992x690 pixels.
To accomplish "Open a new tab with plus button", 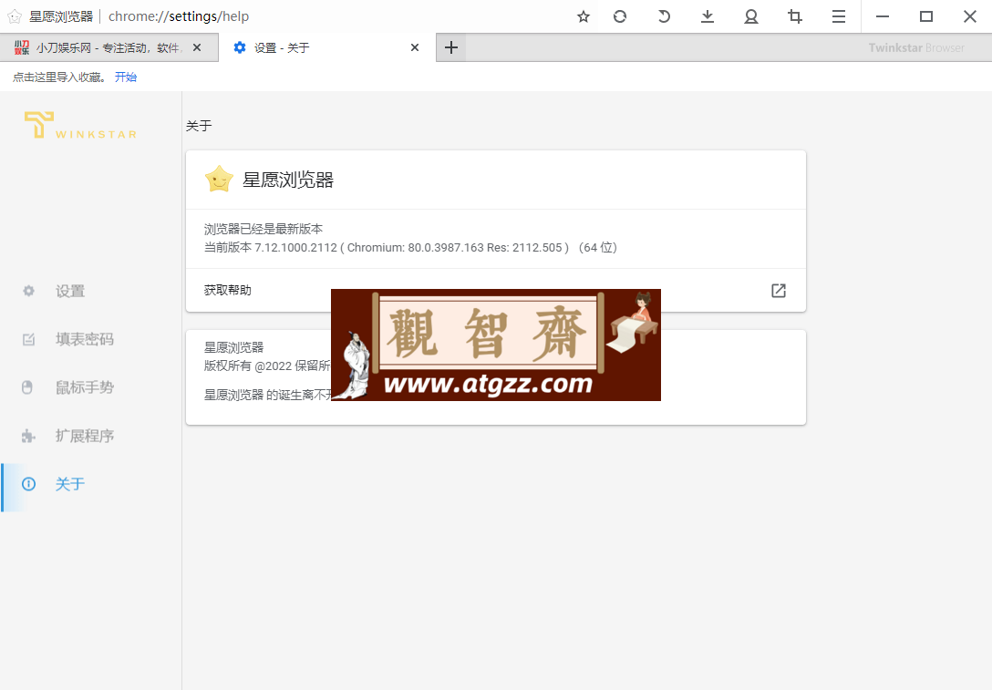I will [x=451, y=47].
